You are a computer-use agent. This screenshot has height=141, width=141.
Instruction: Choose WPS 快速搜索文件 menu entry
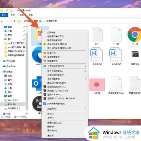65,57
